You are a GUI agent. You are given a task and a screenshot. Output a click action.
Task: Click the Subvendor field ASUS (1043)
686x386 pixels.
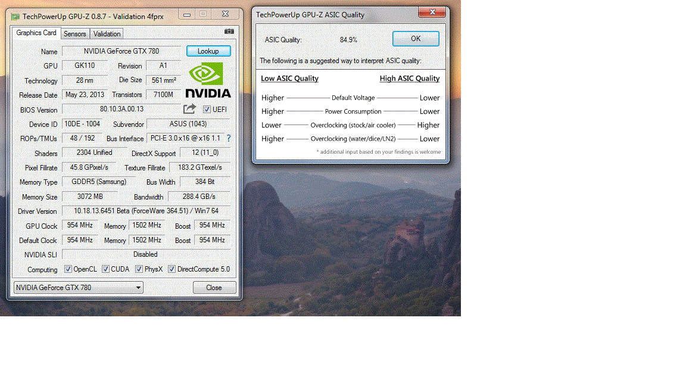point(189,124)
